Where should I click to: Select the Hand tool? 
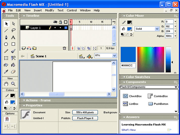click(x=6, y=84)
